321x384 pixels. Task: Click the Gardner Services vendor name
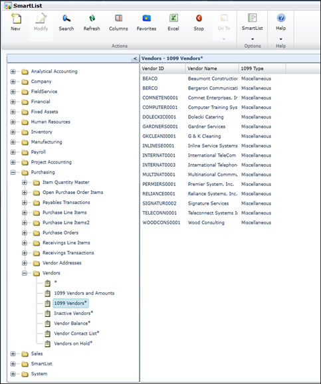pyautogui.click(x=207, y=127)
